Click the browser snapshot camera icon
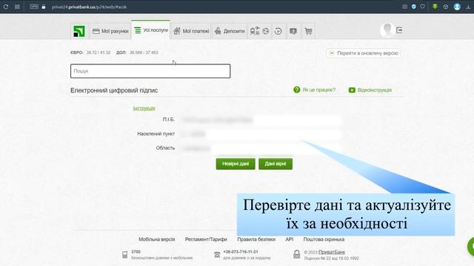The width and height of the screenshot is (474, 266). 404,7
